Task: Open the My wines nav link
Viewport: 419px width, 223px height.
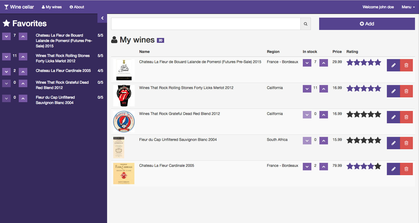Action: [x=52, y=7]
